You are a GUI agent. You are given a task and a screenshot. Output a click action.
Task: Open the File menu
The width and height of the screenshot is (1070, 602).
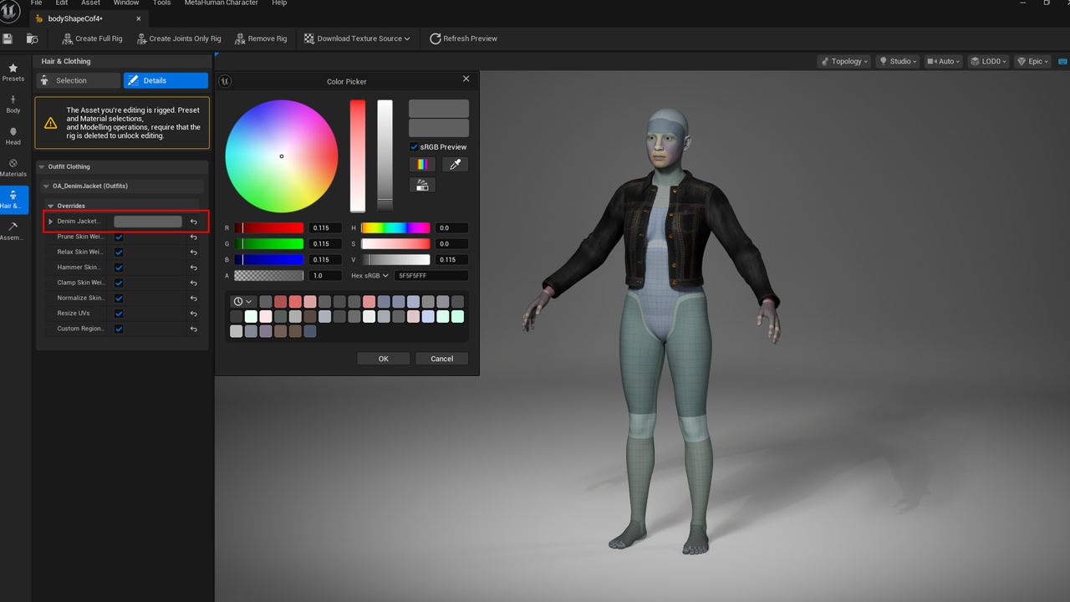click(36, 3)
